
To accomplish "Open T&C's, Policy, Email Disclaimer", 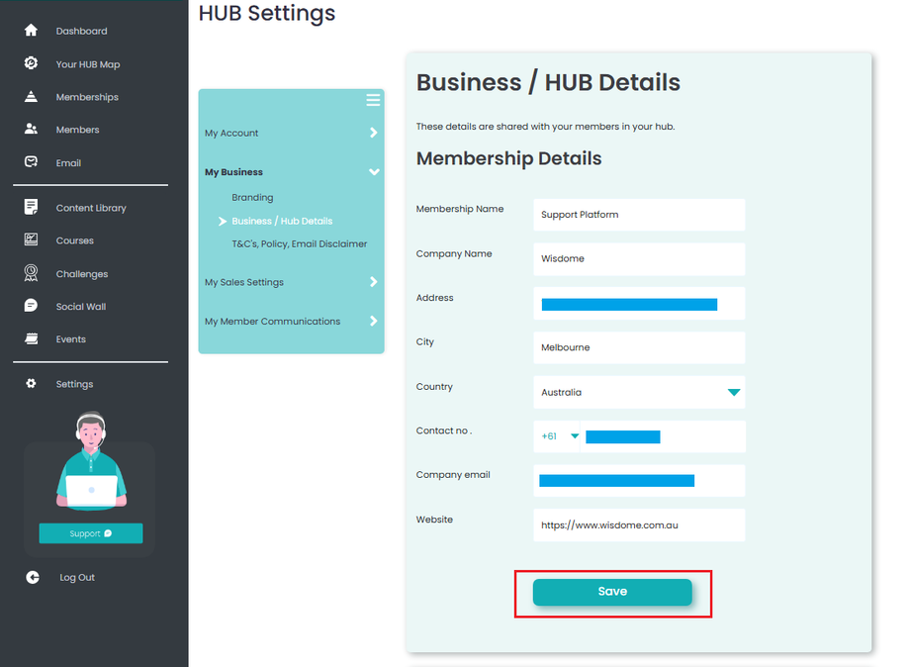I will (299, 243).
